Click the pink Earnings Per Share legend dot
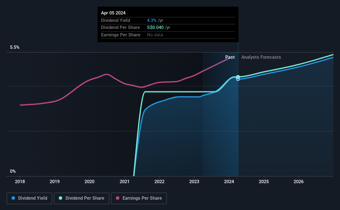The image size is (340, 210). coord(118,198)
